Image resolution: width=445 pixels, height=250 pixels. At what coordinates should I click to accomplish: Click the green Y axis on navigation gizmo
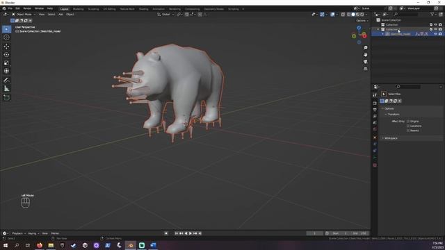point(354,36)
